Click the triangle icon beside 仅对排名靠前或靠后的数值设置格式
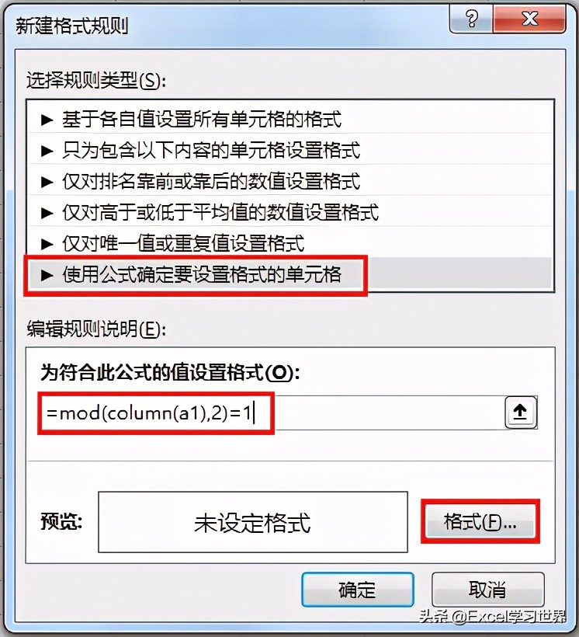The width and height of the screenshot is (579, 637). [x=47, y=182]
